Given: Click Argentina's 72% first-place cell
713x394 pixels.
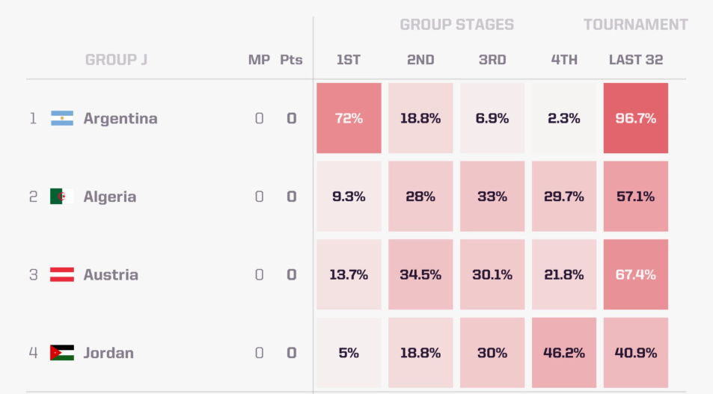Looking at the screenshot, I should 349,118.
